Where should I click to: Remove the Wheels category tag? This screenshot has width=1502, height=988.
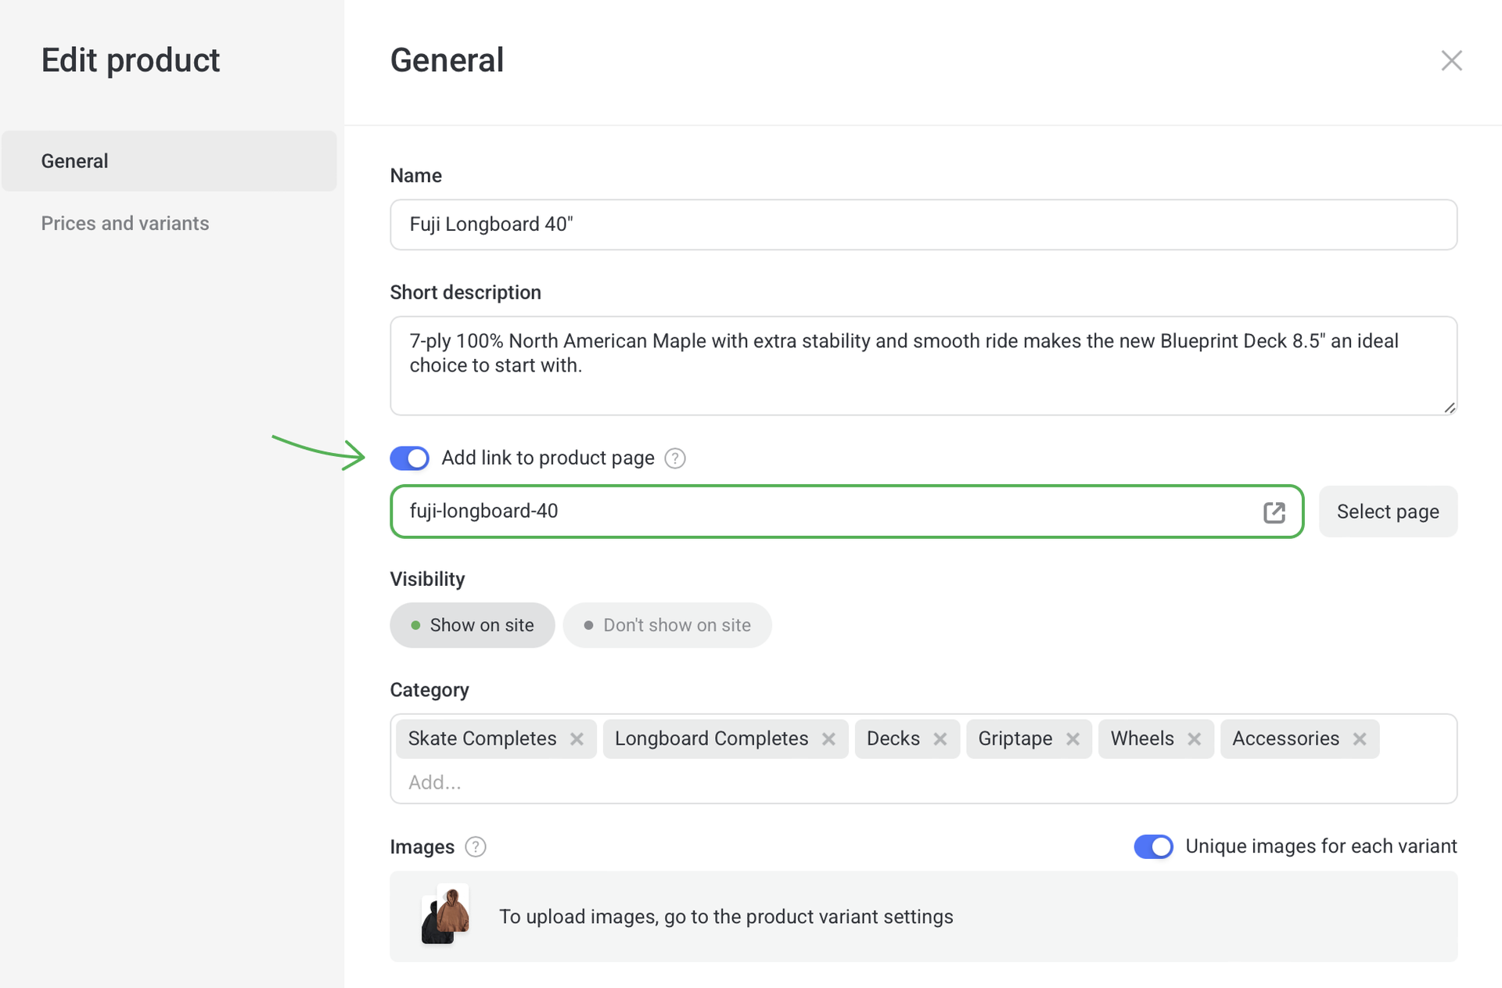pyautogui.click(x=1194, y=739)
